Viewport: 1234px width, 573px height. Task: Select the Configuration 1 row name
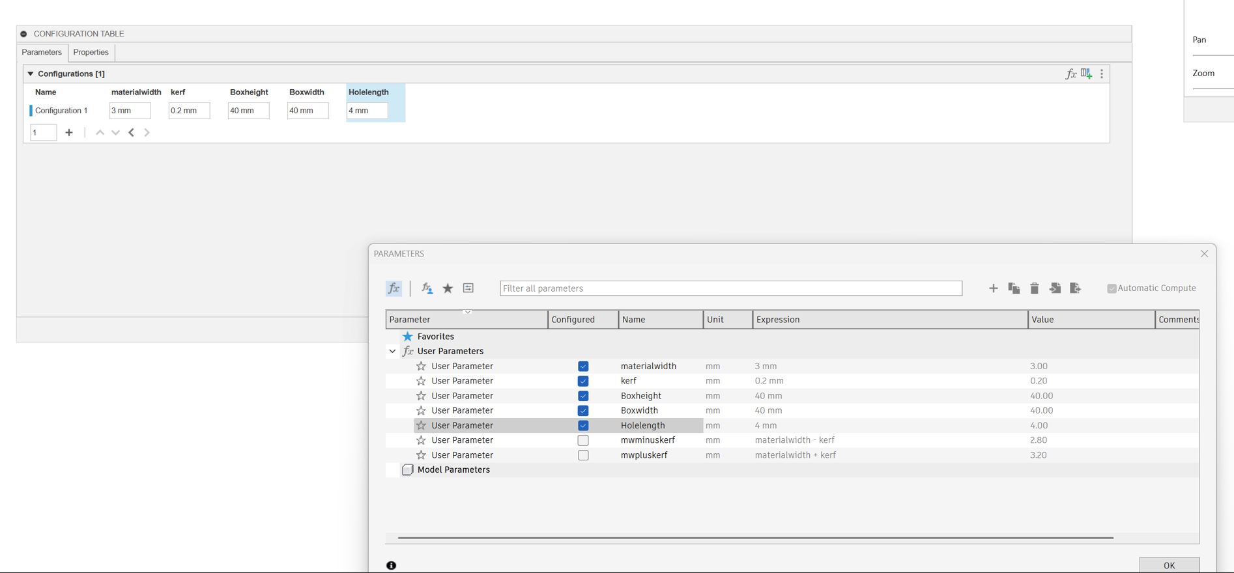click(x=61, y=111)
